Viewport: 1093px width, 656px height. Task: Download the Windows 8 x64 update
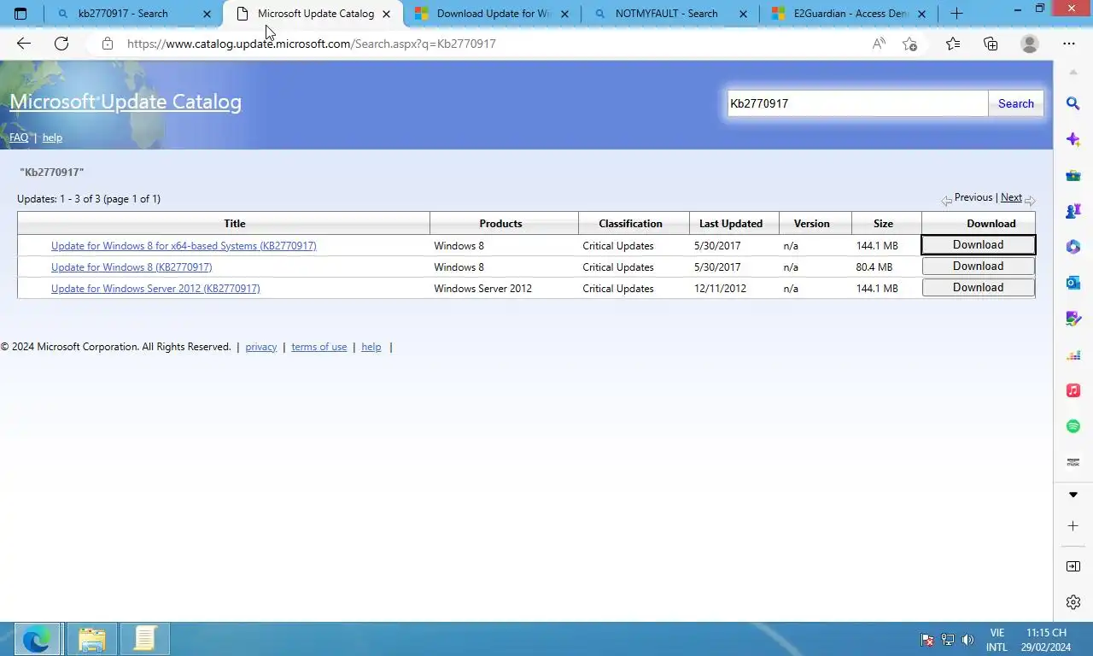point(979,245)
